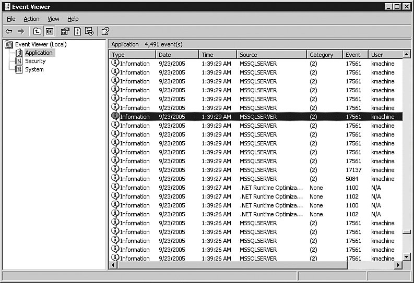The height and width of the screenshot is (283, 414).
Task: Click the icon of the highlighted selected event row
Action: (x=115, y=116)
